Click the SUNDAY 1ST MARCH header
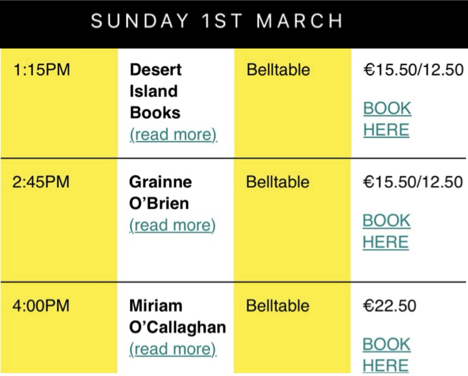This screenshot has width=468, height=376. [217, 21]
